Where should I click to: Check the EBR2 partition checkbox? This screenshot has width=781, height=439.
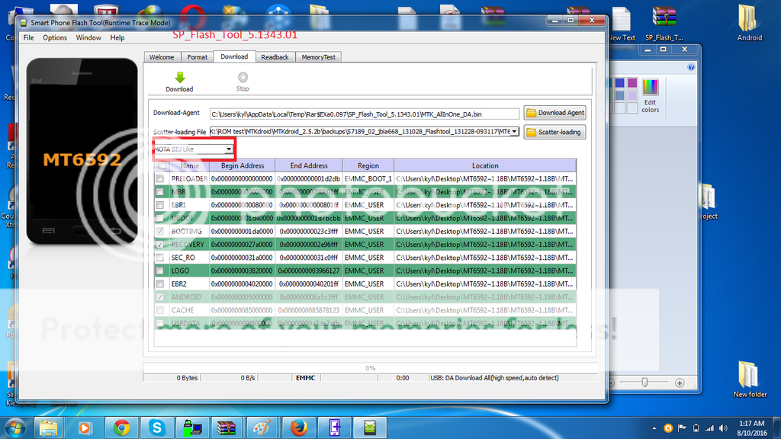[160, 284]
